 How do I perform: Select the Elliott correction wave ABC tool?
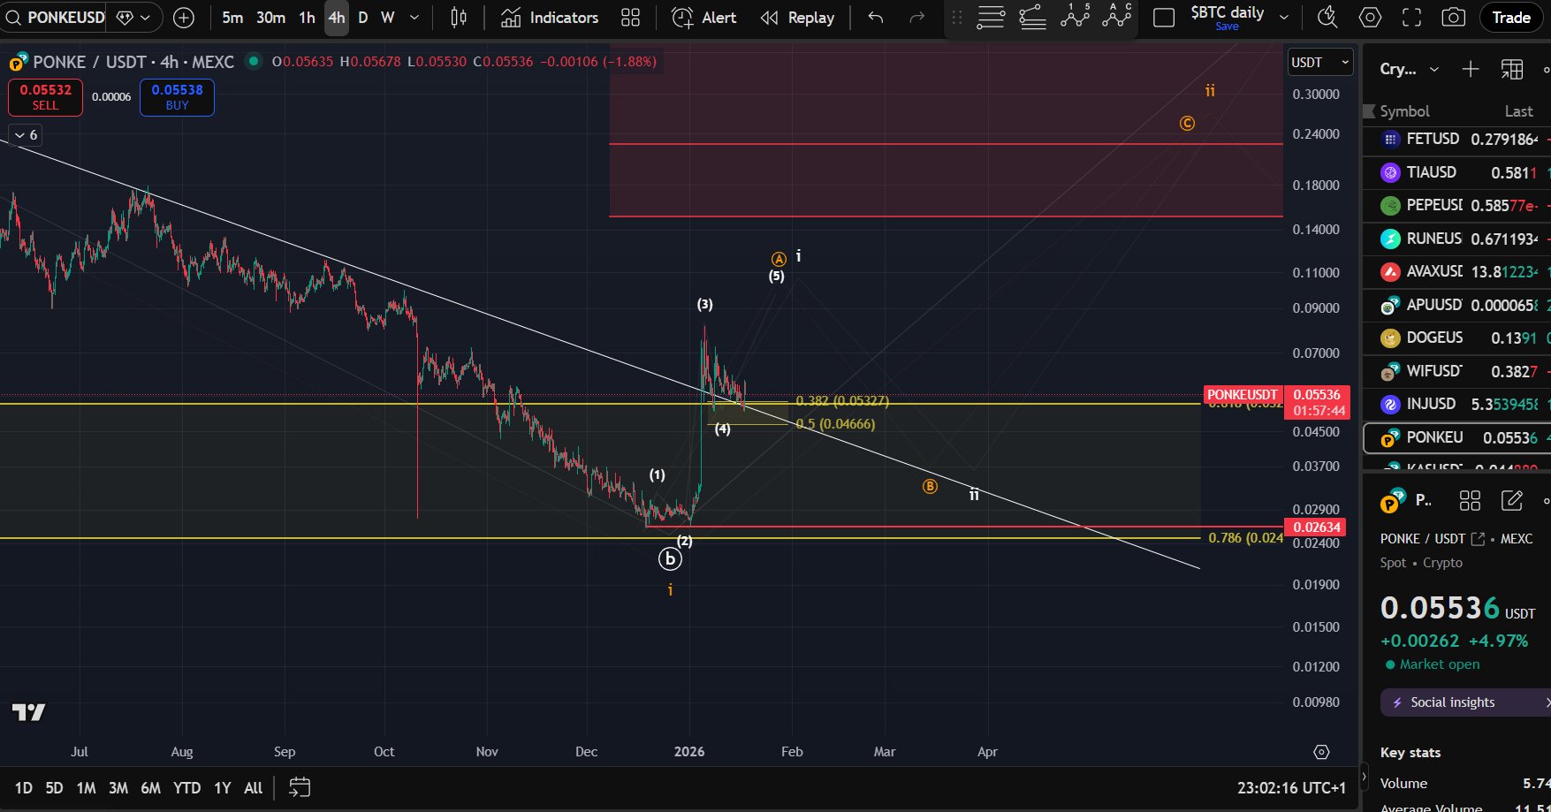tap(1118, 17)
